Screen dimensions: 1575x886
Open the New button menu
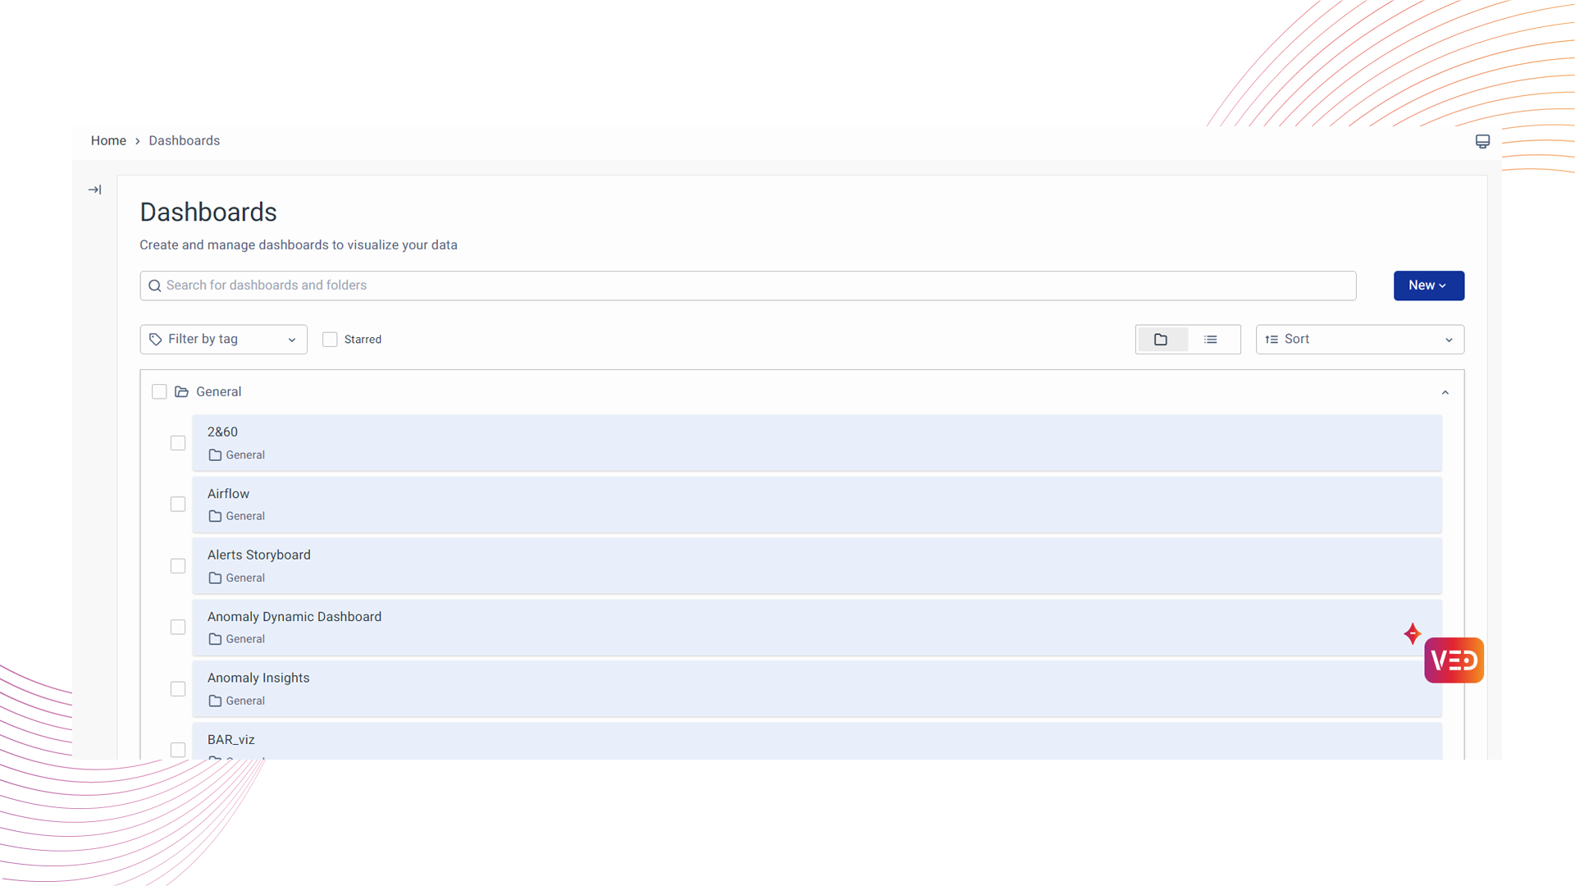(x=1428, y=285)
